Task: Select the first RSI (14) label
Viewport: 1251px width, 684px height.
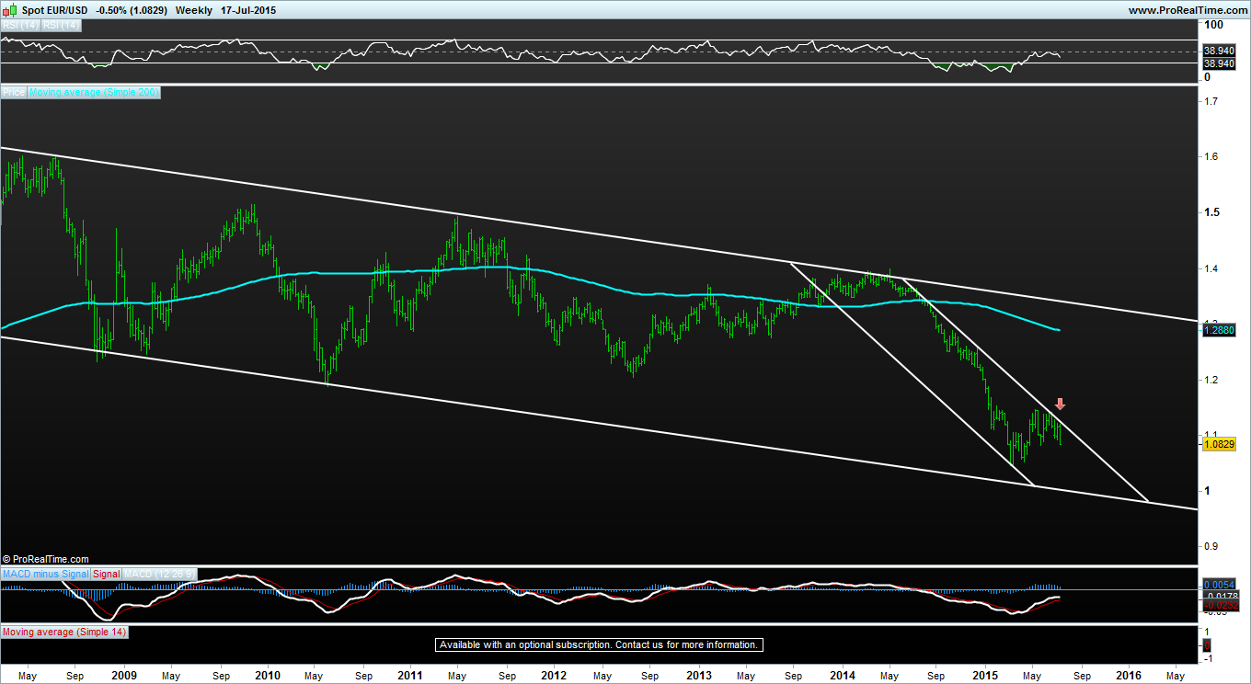Action: (x=20, y=26)
